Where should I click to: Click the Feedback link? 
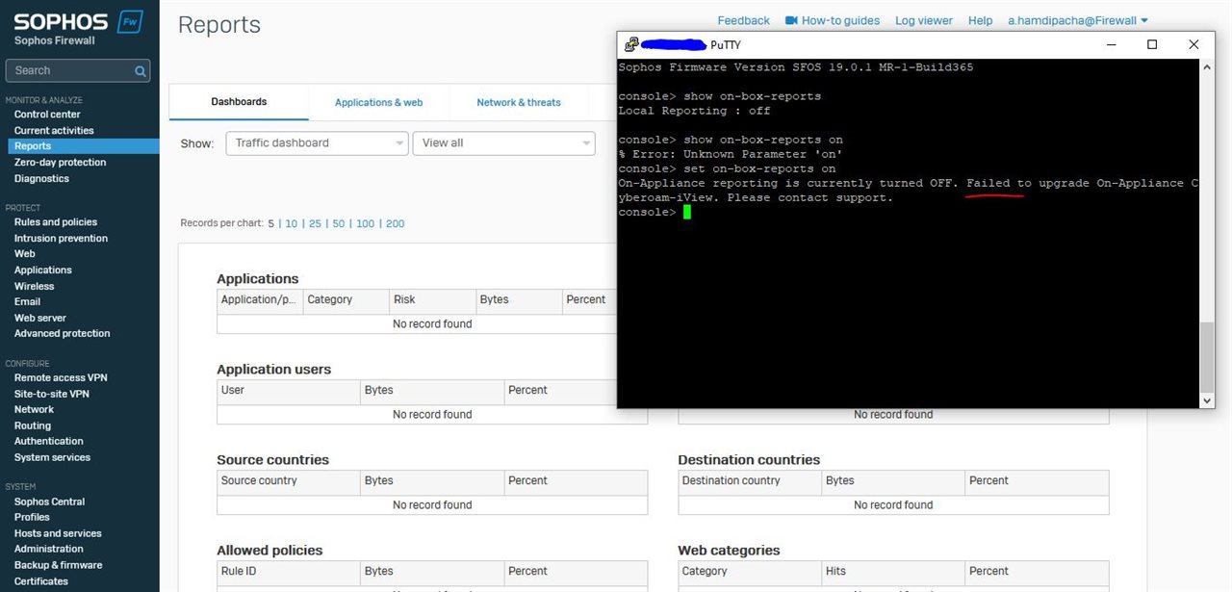(x=743, y=20)
